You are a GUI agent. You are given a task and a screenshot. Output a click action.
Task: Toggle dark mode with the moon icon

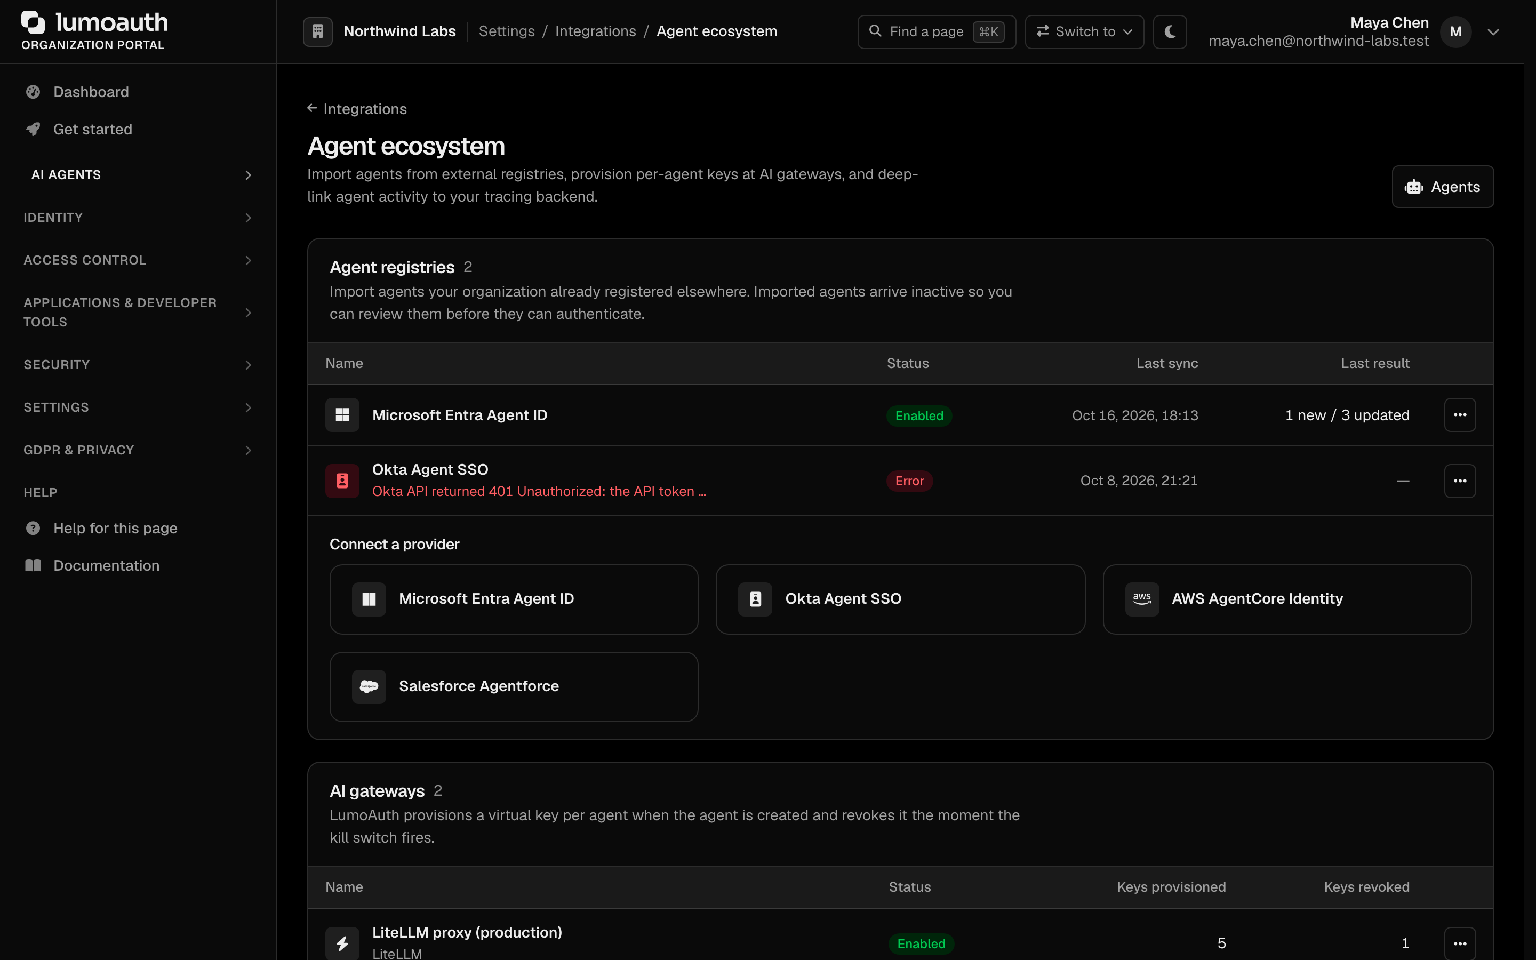point(1170,32)
